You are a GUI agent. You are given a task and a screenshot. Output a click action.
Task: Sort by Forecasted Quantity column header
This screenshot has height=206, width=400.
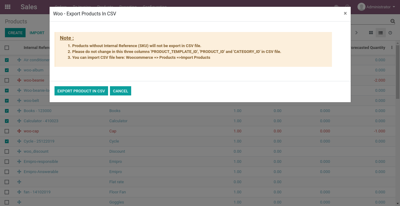[x=368, y=48]
